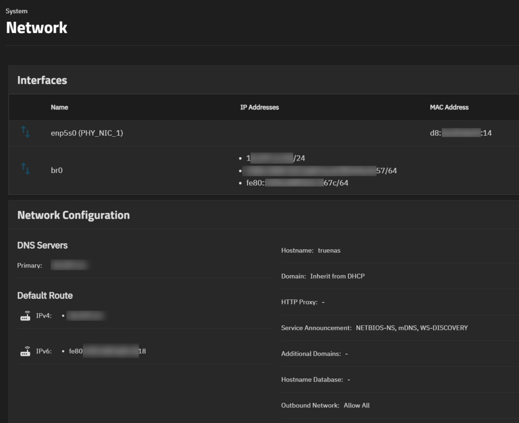Click the br0 IPv6 address ending in 57/64
519x423 pixels.
tap(320, 171)
